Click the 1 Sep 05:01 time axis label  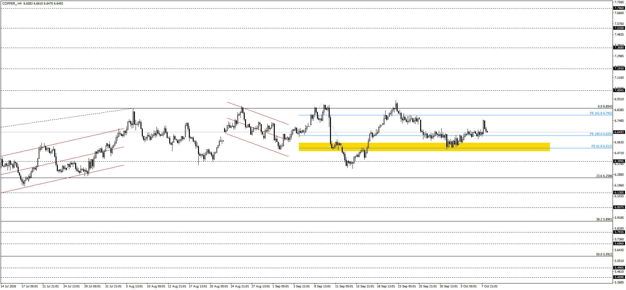[281, 286]
